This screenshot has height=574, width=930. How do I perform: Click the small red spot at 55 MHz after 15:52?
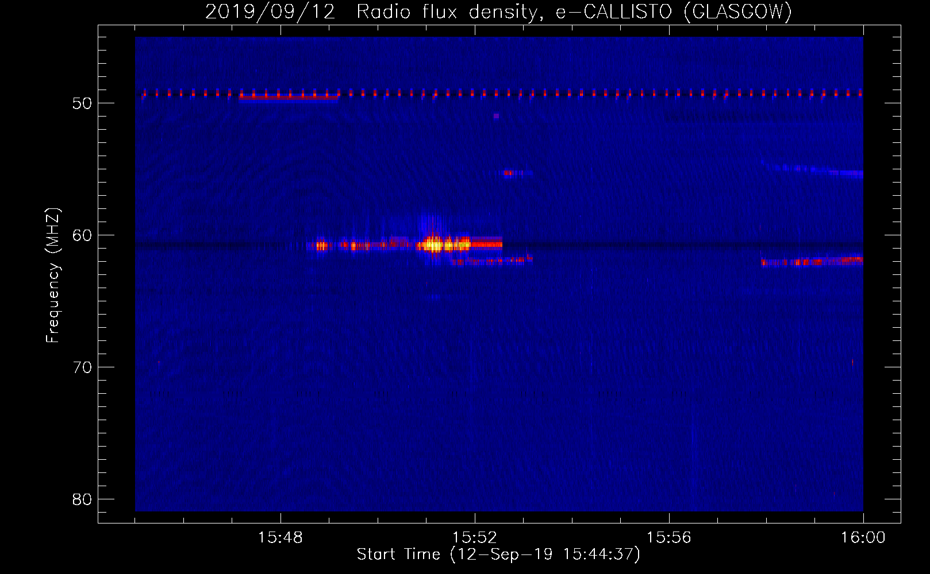508,173
